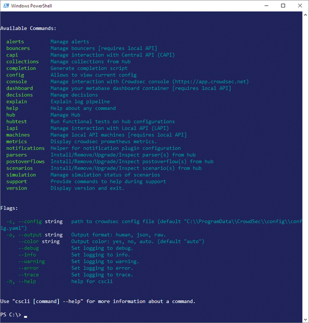Click 'Explain log pipeline' description
The height and width of the screenshot is (323, 309).
click(80, 102)
